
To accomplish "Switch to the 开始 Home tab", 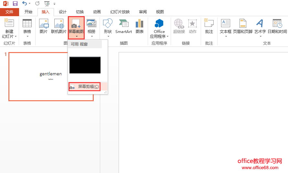I will [28, 12].
